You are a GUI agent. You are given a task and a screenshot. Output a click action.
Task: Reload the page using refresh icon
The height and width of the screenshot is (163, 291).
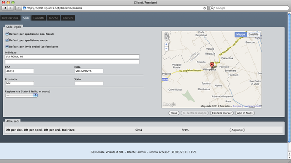[205, 8]
